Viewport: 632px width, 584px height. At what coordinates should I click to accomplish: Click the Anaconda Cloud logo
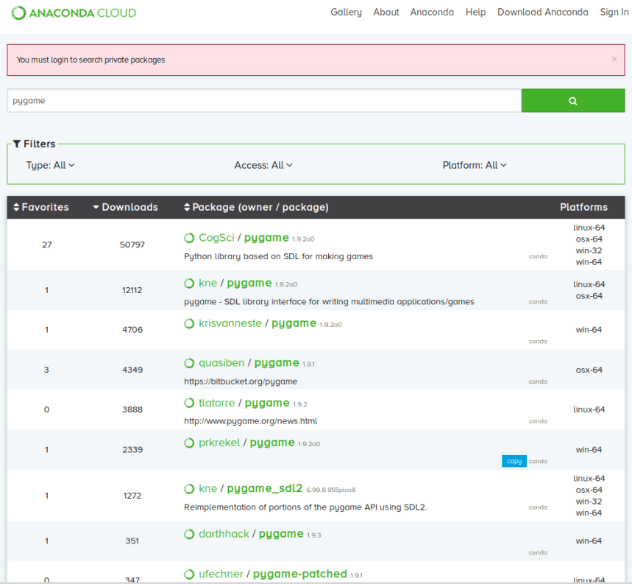point(74,13)
